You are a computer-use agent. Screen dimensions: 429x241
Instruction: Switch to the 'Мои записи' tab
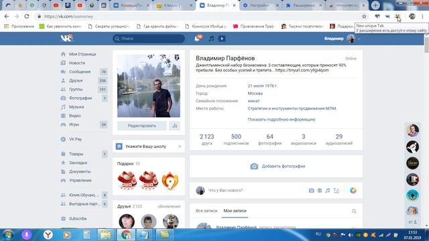point(235,211)
